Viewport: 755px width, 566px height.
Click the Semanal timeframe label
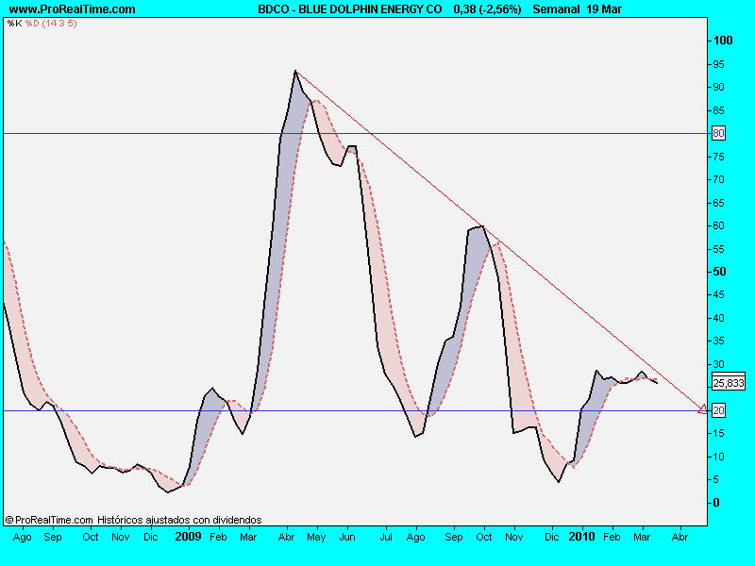(x=556, y=9)
